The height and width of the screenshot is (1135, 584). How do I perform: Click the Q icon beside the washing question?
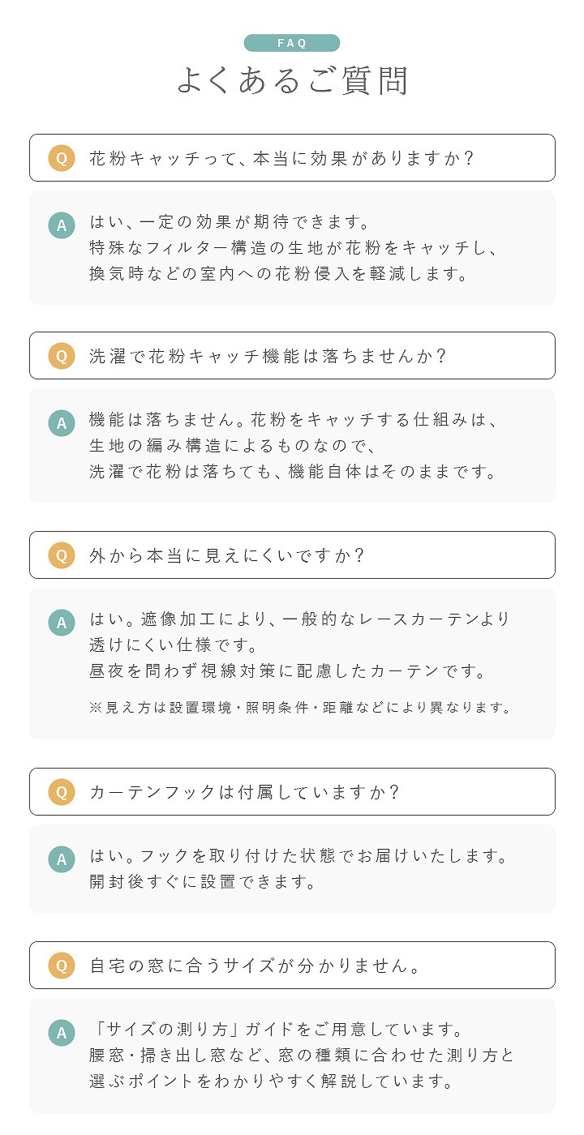click(x=61, y=355)
